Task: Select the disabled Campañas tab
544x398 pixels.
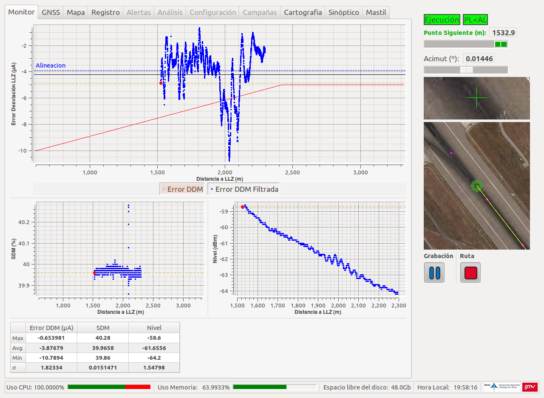Action: pyautogui.click(x=260, y=12)
